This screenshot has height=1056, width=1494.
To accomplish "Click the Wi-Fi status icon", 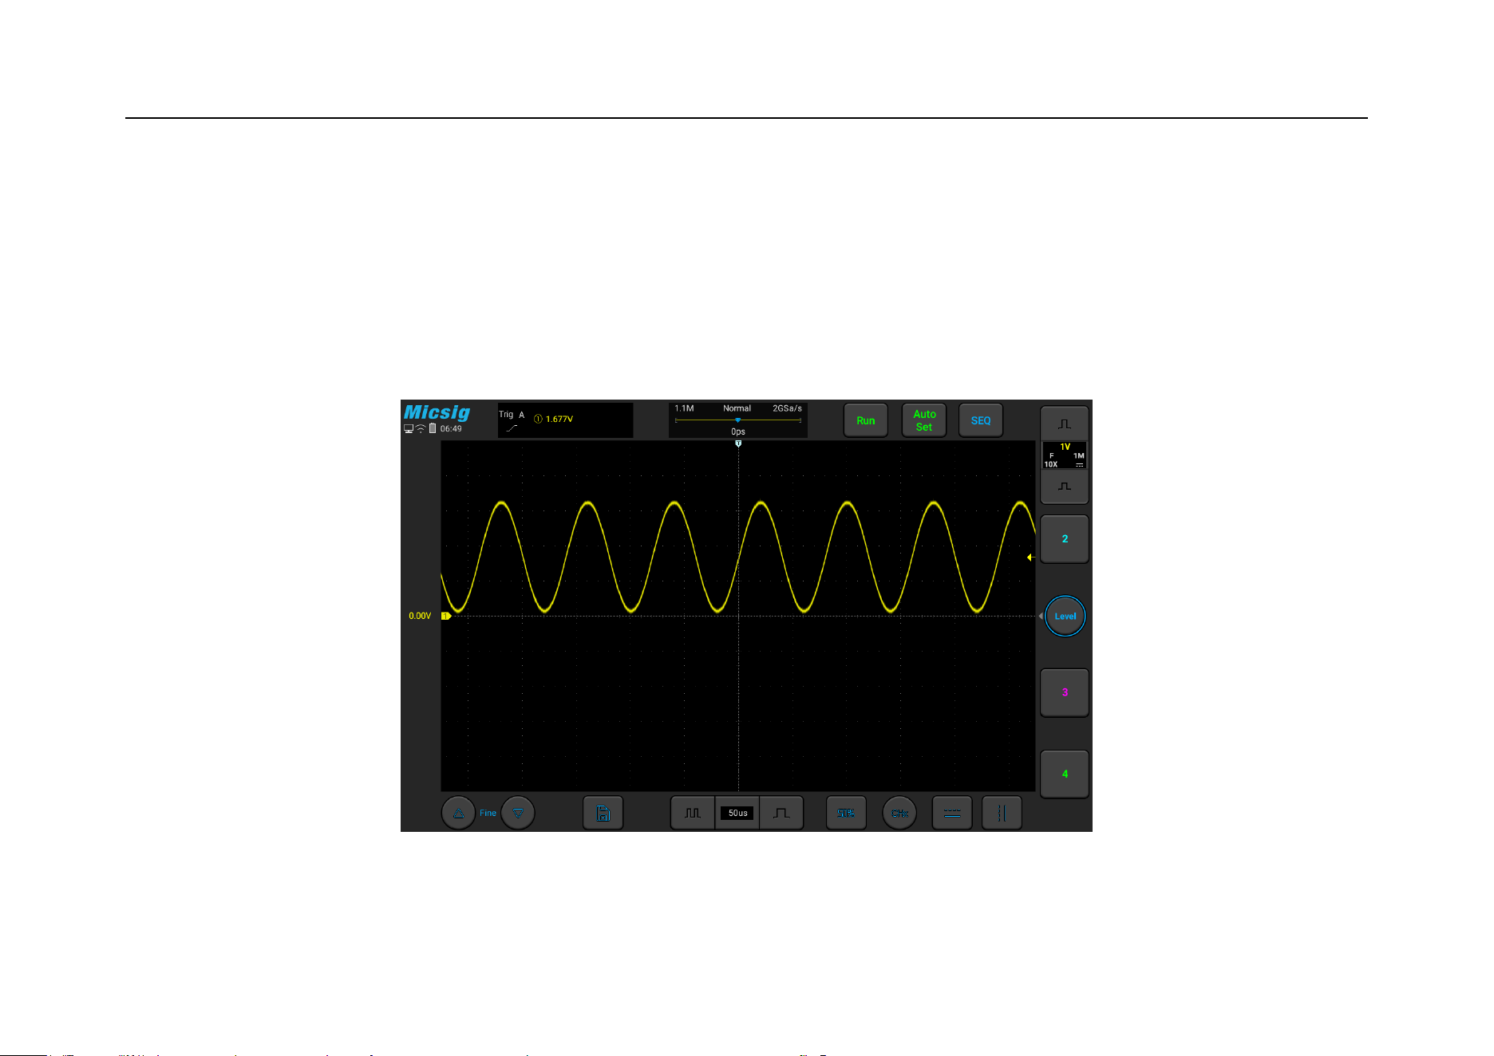I will point(421,429).
